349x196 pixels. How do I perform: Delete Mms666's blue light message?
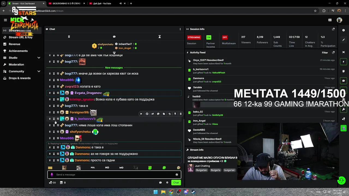[50, 80]
